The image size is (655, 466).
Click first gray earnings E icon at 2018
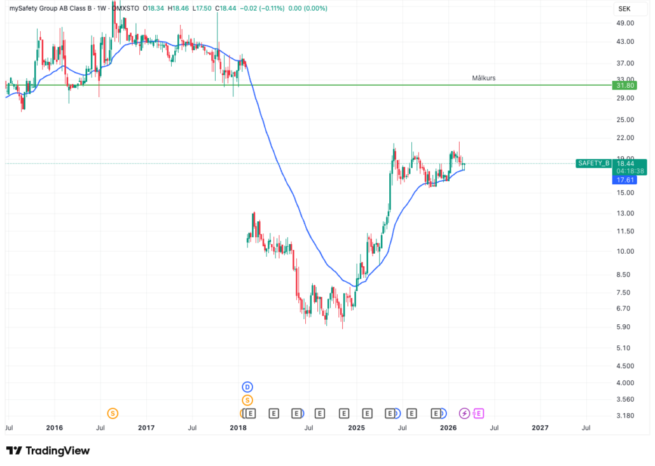tap(251, 413)
